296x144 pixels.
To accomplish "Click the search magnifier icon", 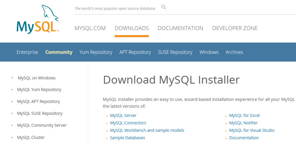I will tap(164, 7).
